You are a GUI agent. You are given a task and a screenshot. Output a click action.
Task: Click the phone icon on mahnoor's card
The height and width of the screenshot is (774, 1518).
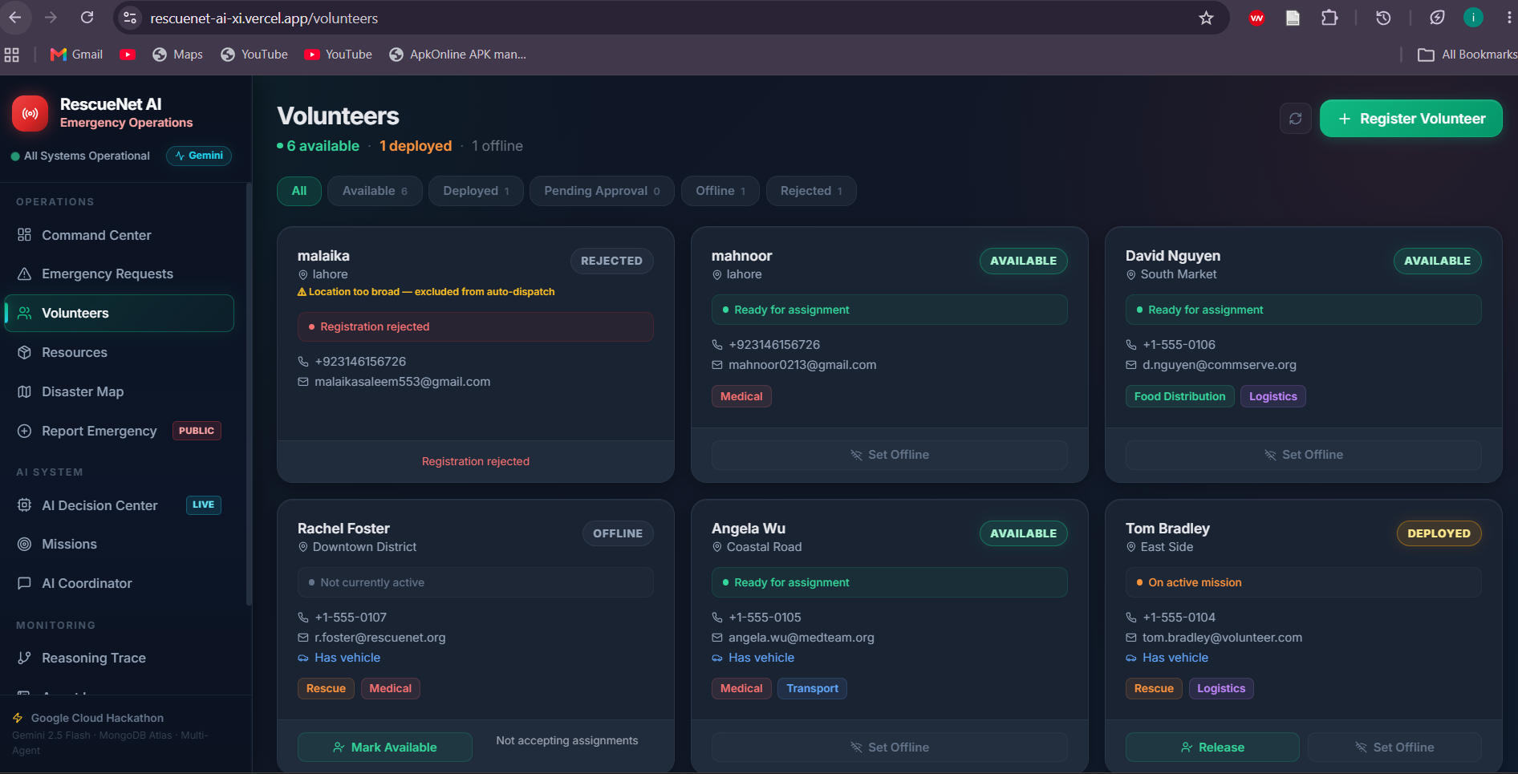point(717,345)
